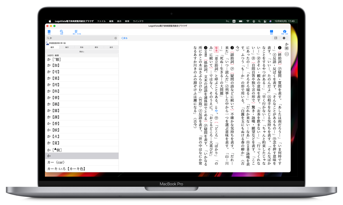Select the か【香】 entry in the results
343x205 pixels.
[x=82, y=124]
